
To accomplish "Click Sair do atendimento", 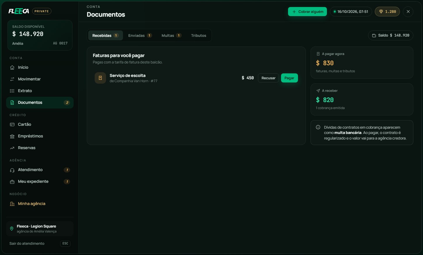I will pyautogui.click(x=27, y=244).
